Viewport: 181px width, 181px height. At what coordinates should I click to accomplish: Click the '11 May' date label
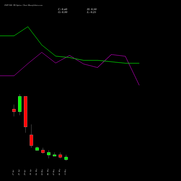pyautogui.click(x=65, y=172)
